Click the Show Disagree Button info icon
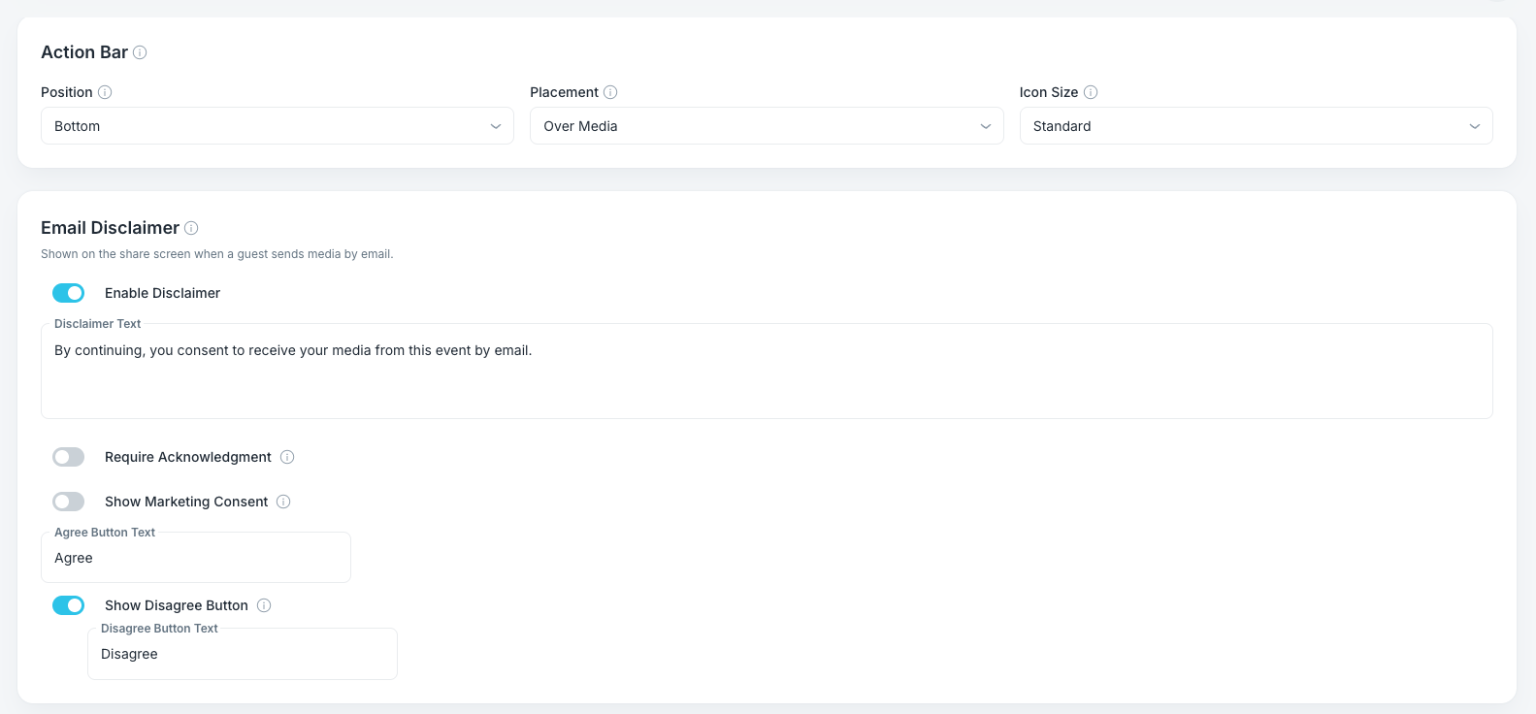Viewport: 1536px width, 714px height. pyautogui.click(x=264, y=605)
